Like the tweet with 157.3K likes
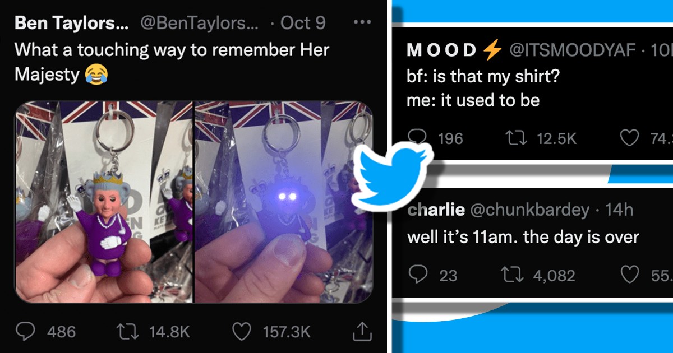 pyautogui.click(x=241, y=332)
